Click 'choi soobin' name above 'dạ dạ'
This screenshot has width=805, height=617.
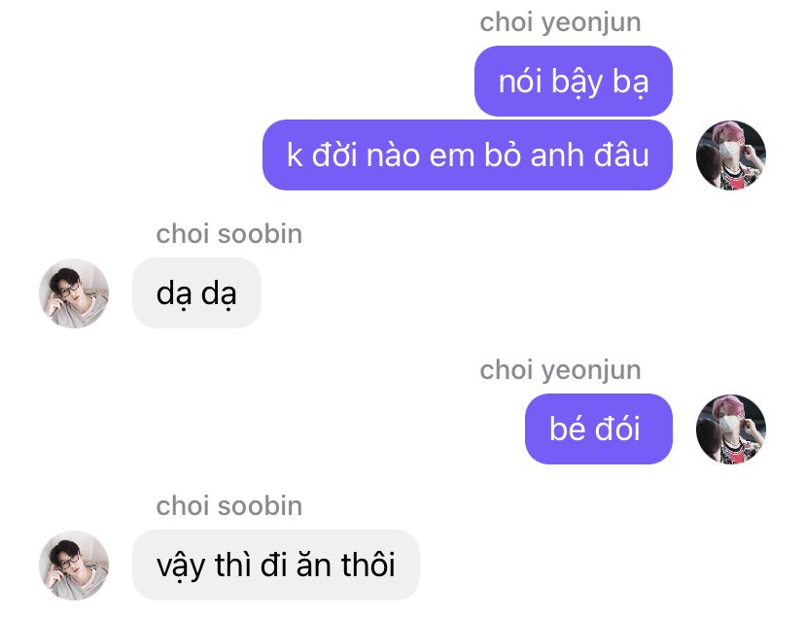click(229, 234)
